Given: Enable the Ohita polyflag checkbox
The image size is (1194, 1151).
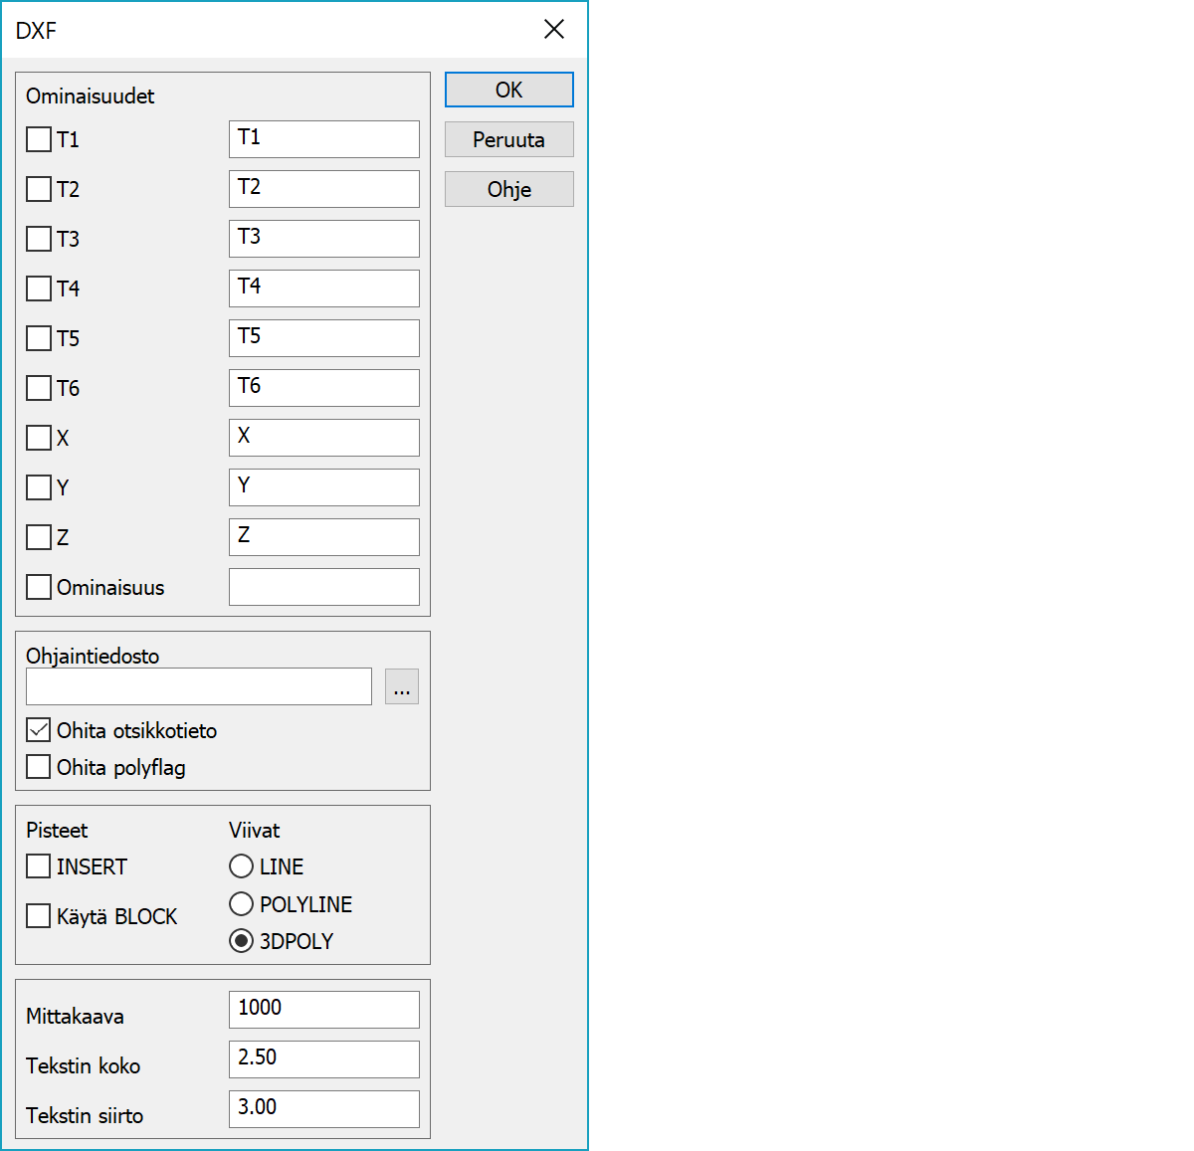Looking at the screenshot, I should (39, 767).
